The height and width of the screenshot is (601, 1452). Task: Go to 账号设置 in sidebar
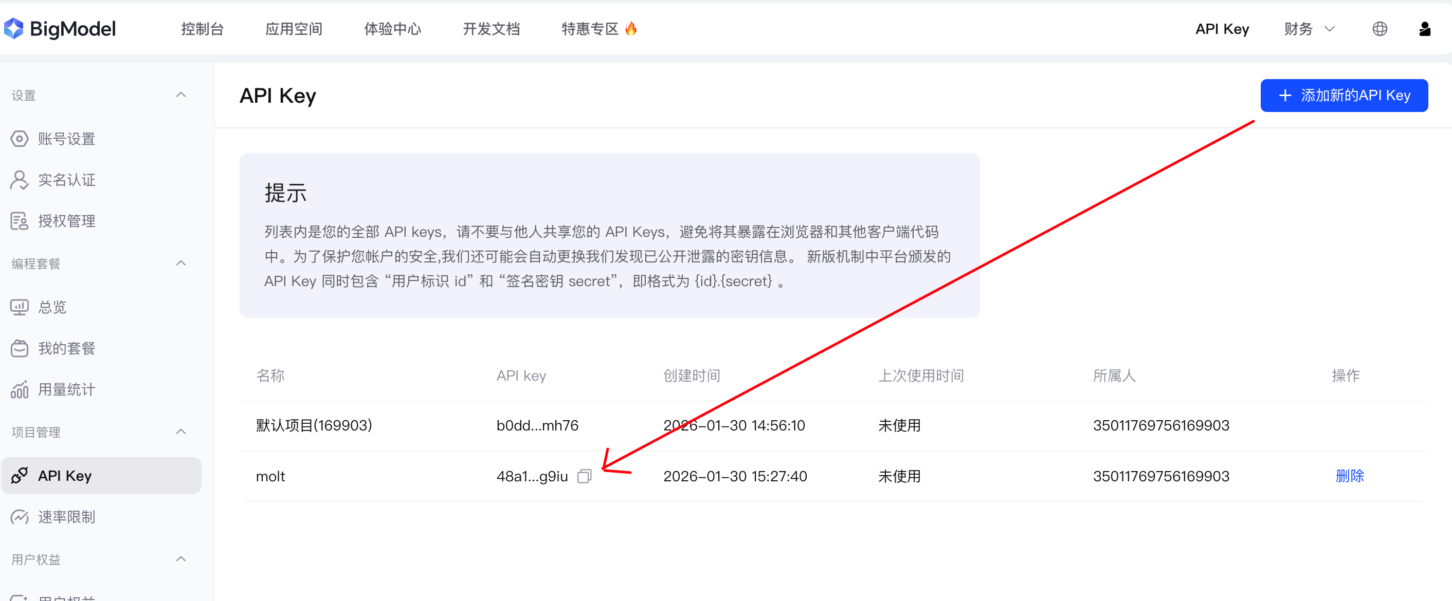tap(66, 139)
